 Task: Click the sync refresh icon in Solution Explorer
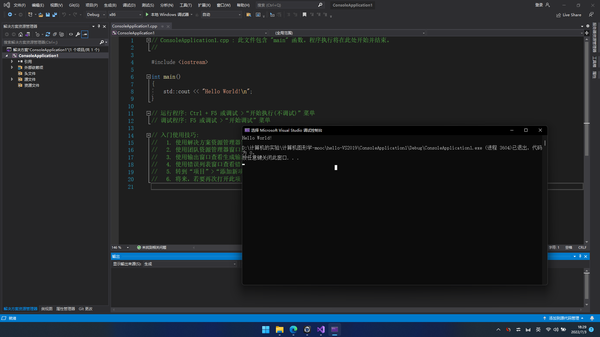click(48, 34)
